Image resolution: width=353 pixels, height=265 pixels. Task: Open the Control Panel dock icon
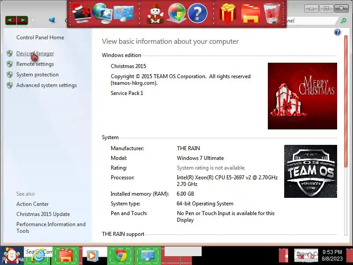pyautogui.click(x=124, y=14)
